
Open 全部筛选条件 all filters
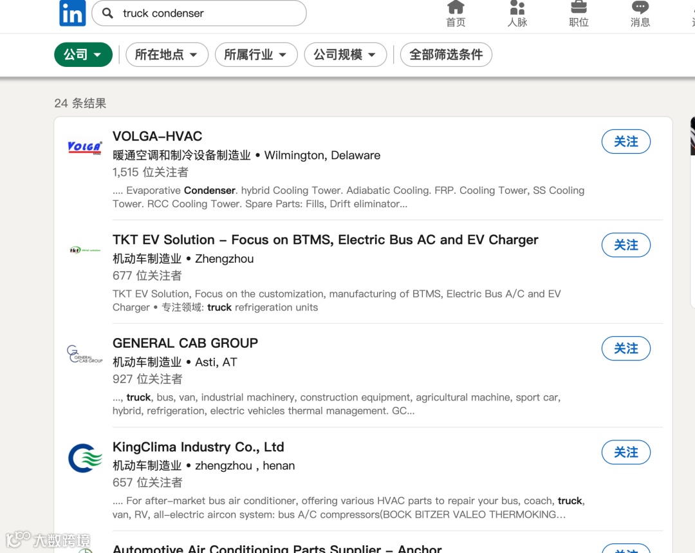(446, 55)
